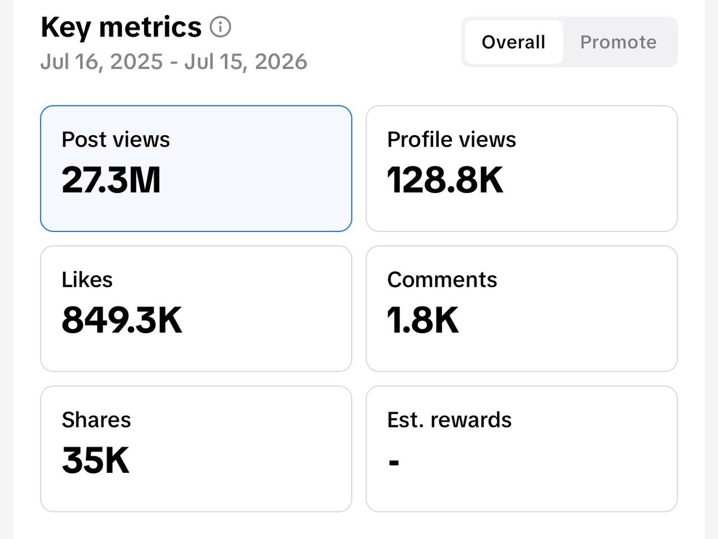Click the Post views label text
Image resolution: width=718 pixels, height=539 pixels.
click(116, 140)
